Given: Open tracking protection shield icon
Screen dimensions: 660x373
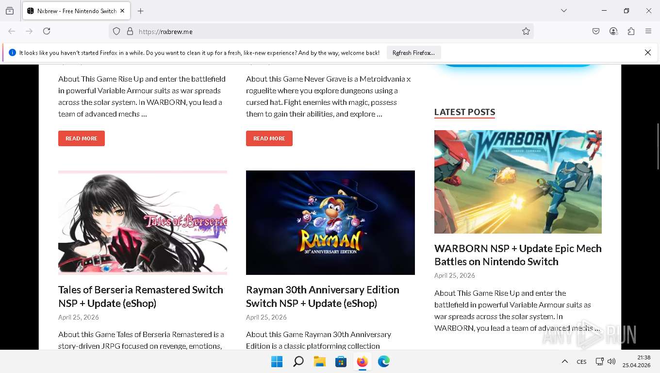Looking at the screenshot, I should [116, 31].
